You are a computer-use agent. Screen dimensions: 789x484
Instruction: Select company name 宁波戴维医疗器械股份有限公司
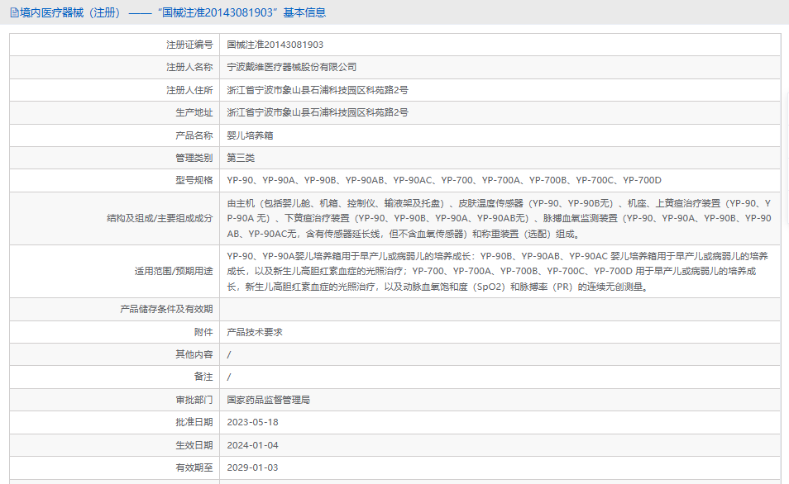pyautogui.click(x=292, y=68)
